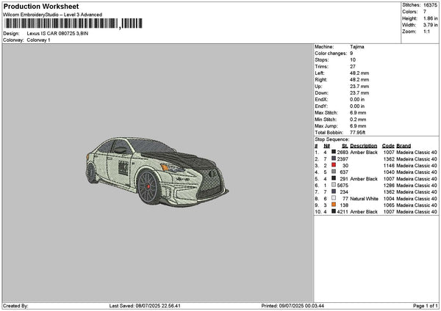Select the Amber Black swatch in stop 10

point(335,211)
